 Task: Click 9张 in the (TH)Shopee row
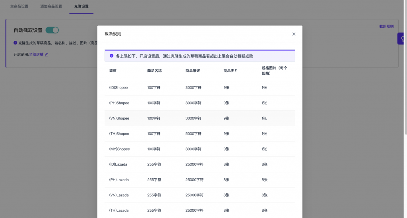tap(226, 134)
